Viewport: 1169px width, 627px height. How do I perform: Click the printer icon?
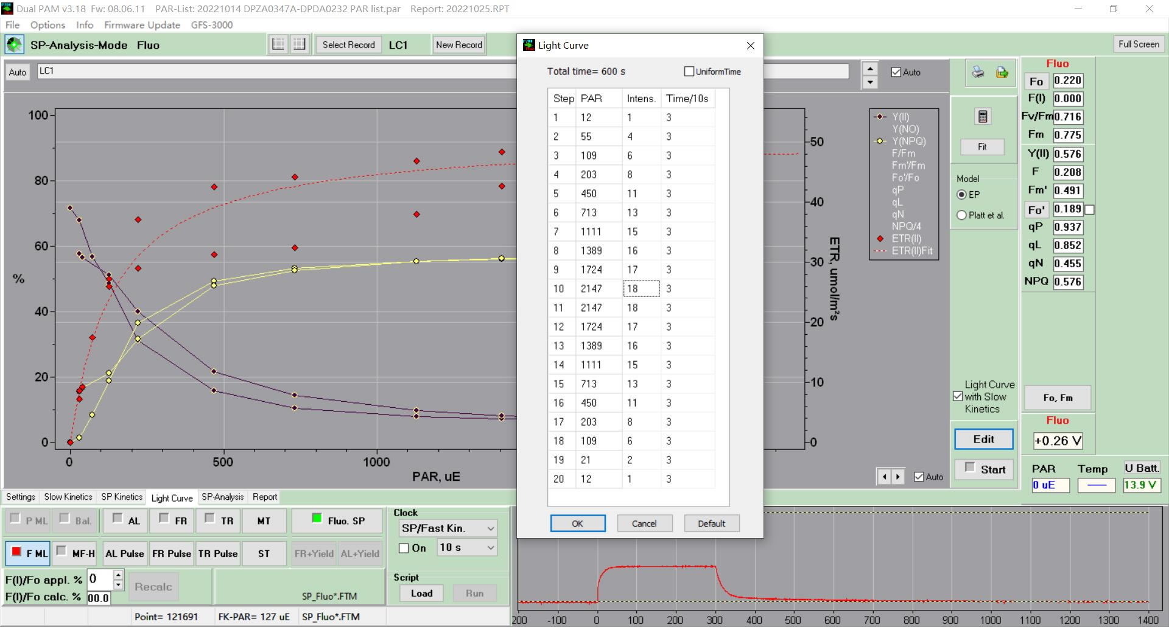[x=977, y=72]
